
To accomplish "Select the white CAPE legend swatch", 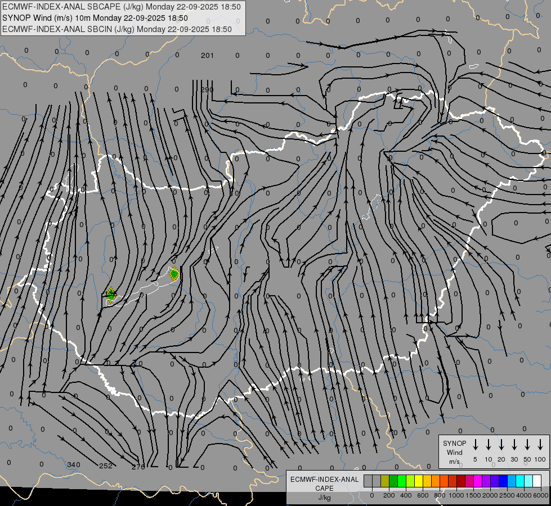I will click(x=536, y=481).
